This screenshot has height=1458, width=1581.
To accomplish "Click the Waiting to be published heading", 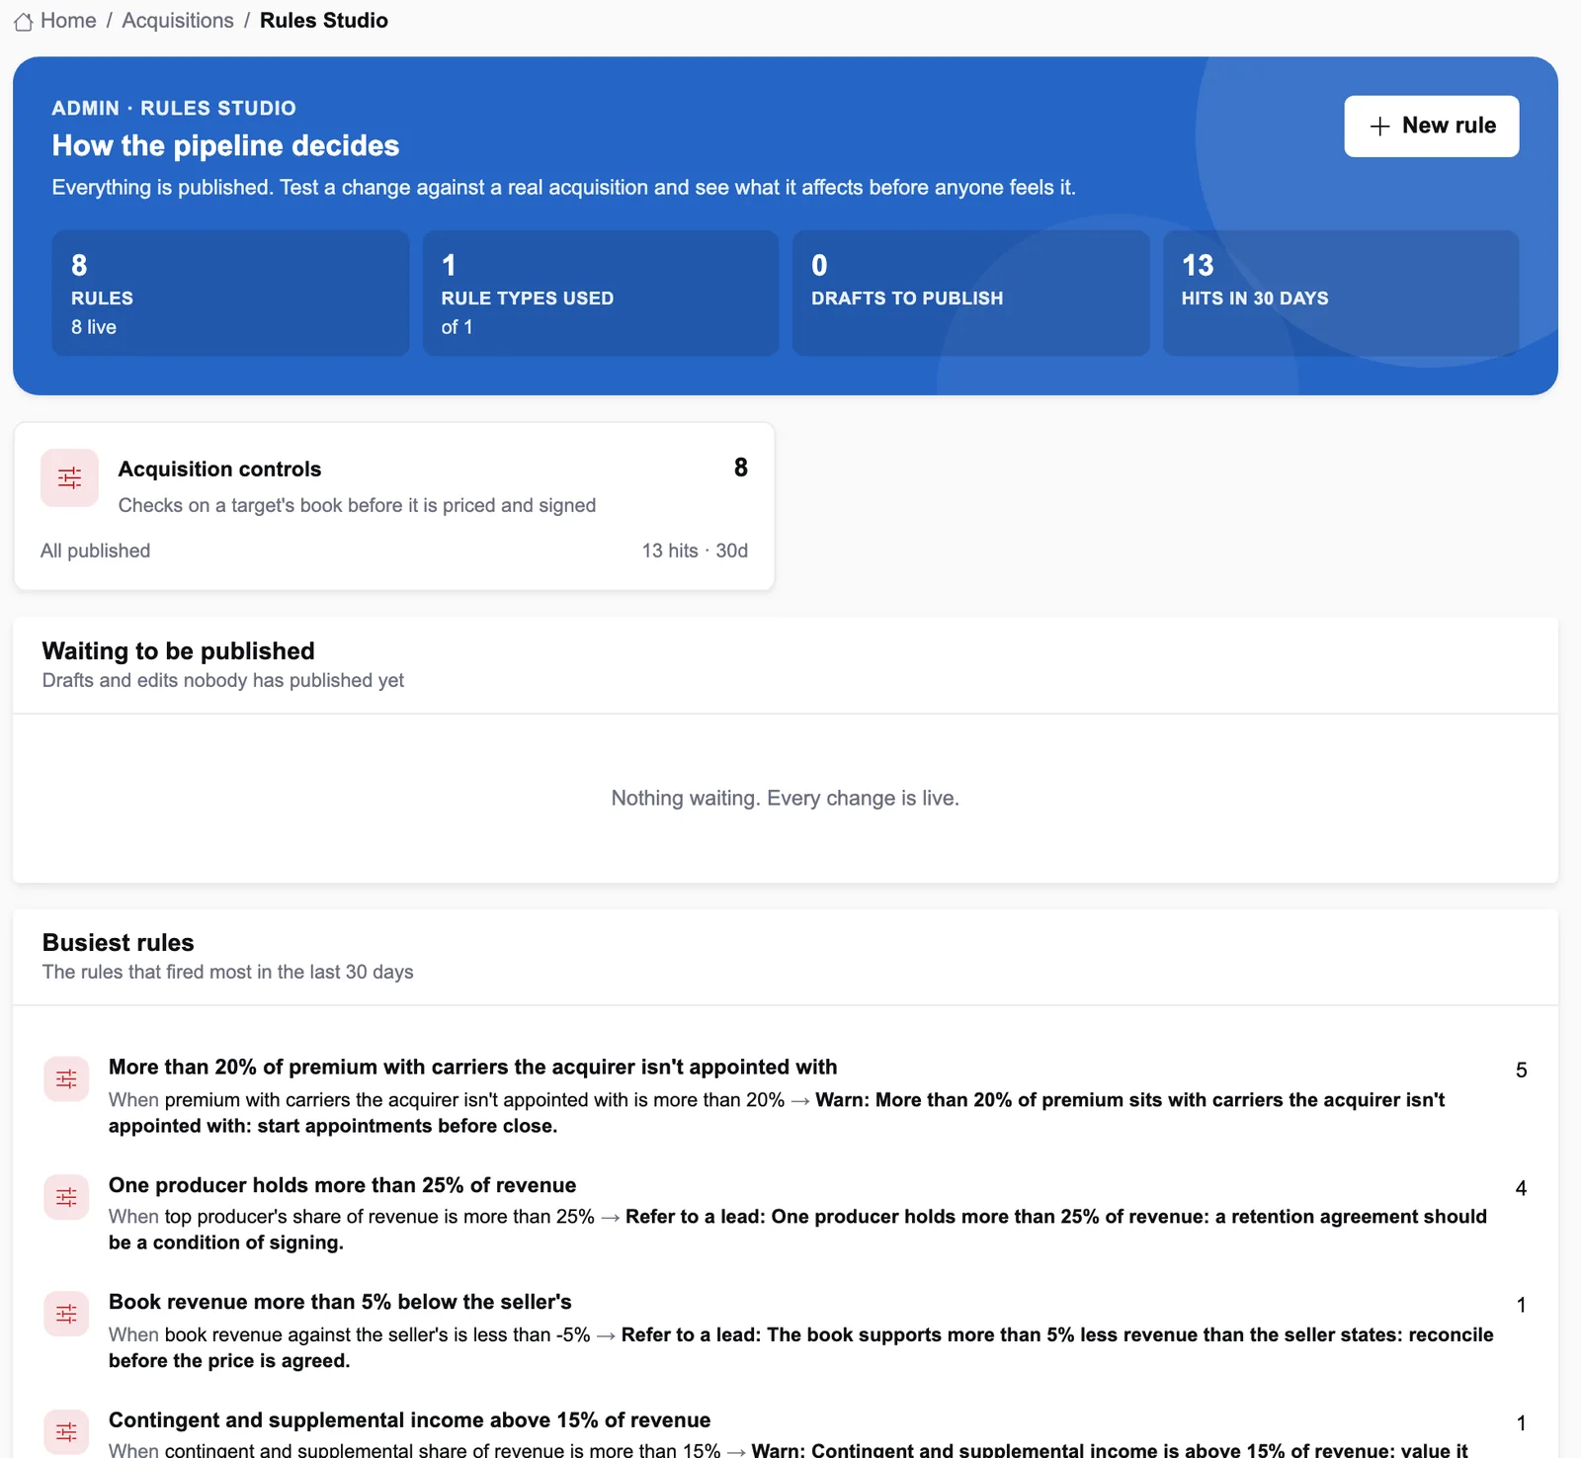I will [x=178, y=651].
